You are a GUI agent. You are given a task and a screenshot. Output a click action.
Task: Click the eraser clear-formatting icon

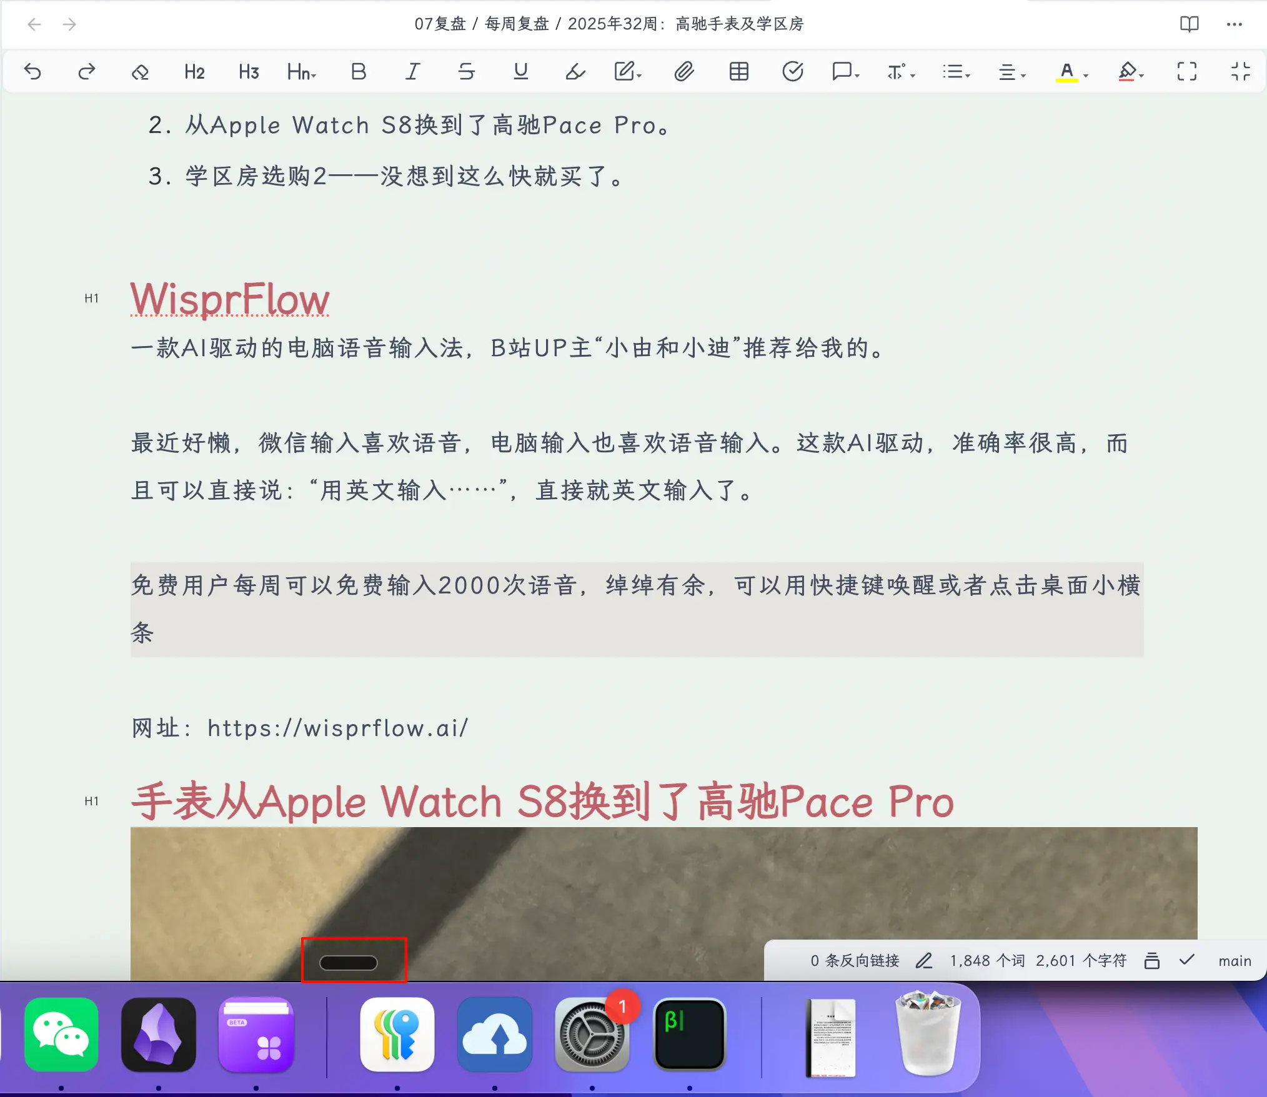[140, 72]
